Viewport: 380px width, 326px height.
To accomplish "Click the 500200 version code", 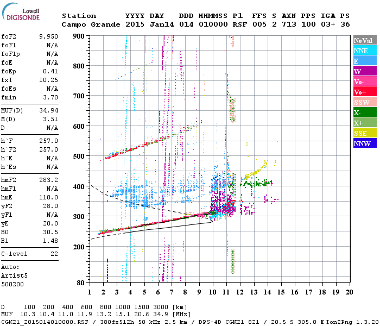I will [x=12, y=284].
